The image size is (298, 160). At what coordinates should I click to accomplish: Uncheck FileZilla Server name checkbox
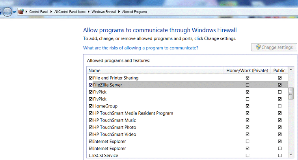[91, 85]
